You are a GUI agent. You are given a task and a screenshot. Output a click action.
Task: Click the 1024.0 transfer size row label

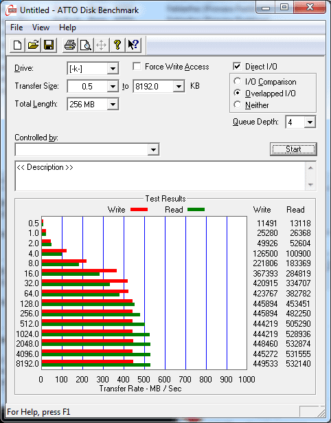(x=27, y=334)
